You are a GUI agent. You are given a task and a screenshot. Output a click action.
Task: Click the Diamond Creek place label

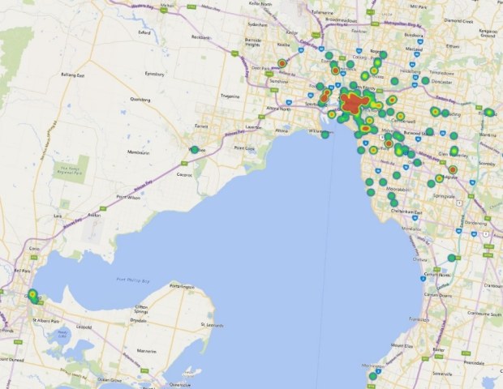(x=458, y=21)
